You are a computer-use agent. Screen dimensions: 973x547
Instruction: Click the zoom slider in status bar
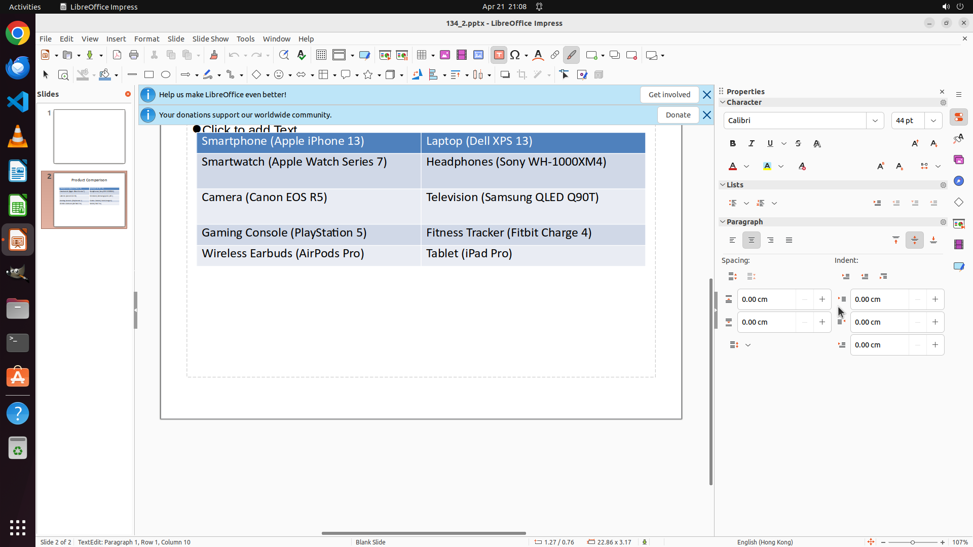[912, 542]
